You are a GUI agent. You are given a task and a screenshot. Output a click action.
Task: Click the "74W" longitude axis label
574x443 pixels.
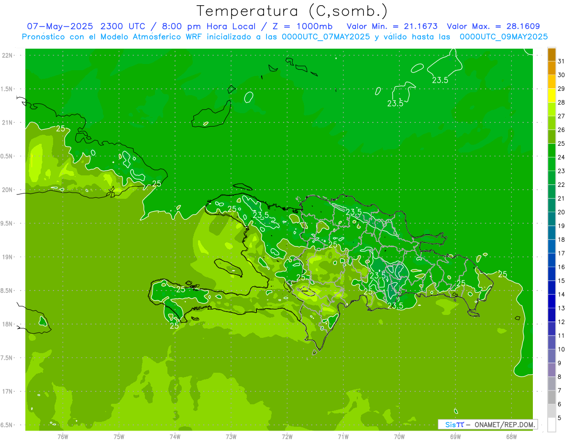tap(175, 437)
